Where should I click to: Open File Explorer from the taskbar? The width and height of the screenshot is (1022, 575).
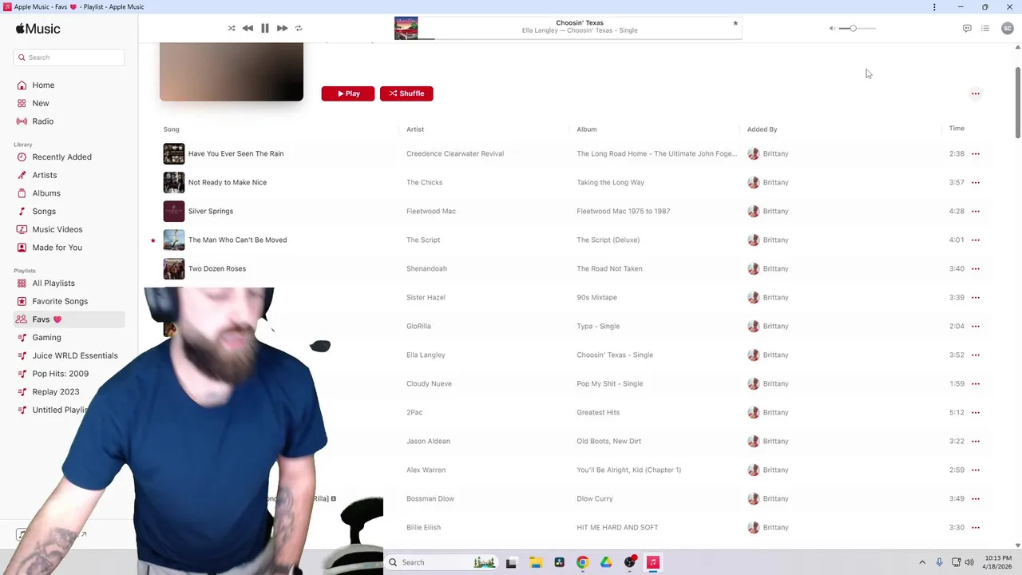(536, 562)
